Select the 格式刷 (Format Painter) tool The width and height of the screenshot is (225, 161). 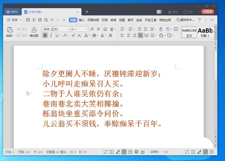tap(34, 32)
